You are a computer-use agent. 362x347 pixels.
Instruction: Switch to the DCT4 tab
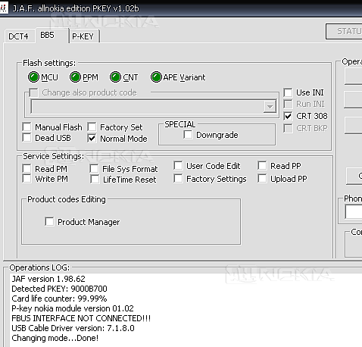click(x=18, y=36)
